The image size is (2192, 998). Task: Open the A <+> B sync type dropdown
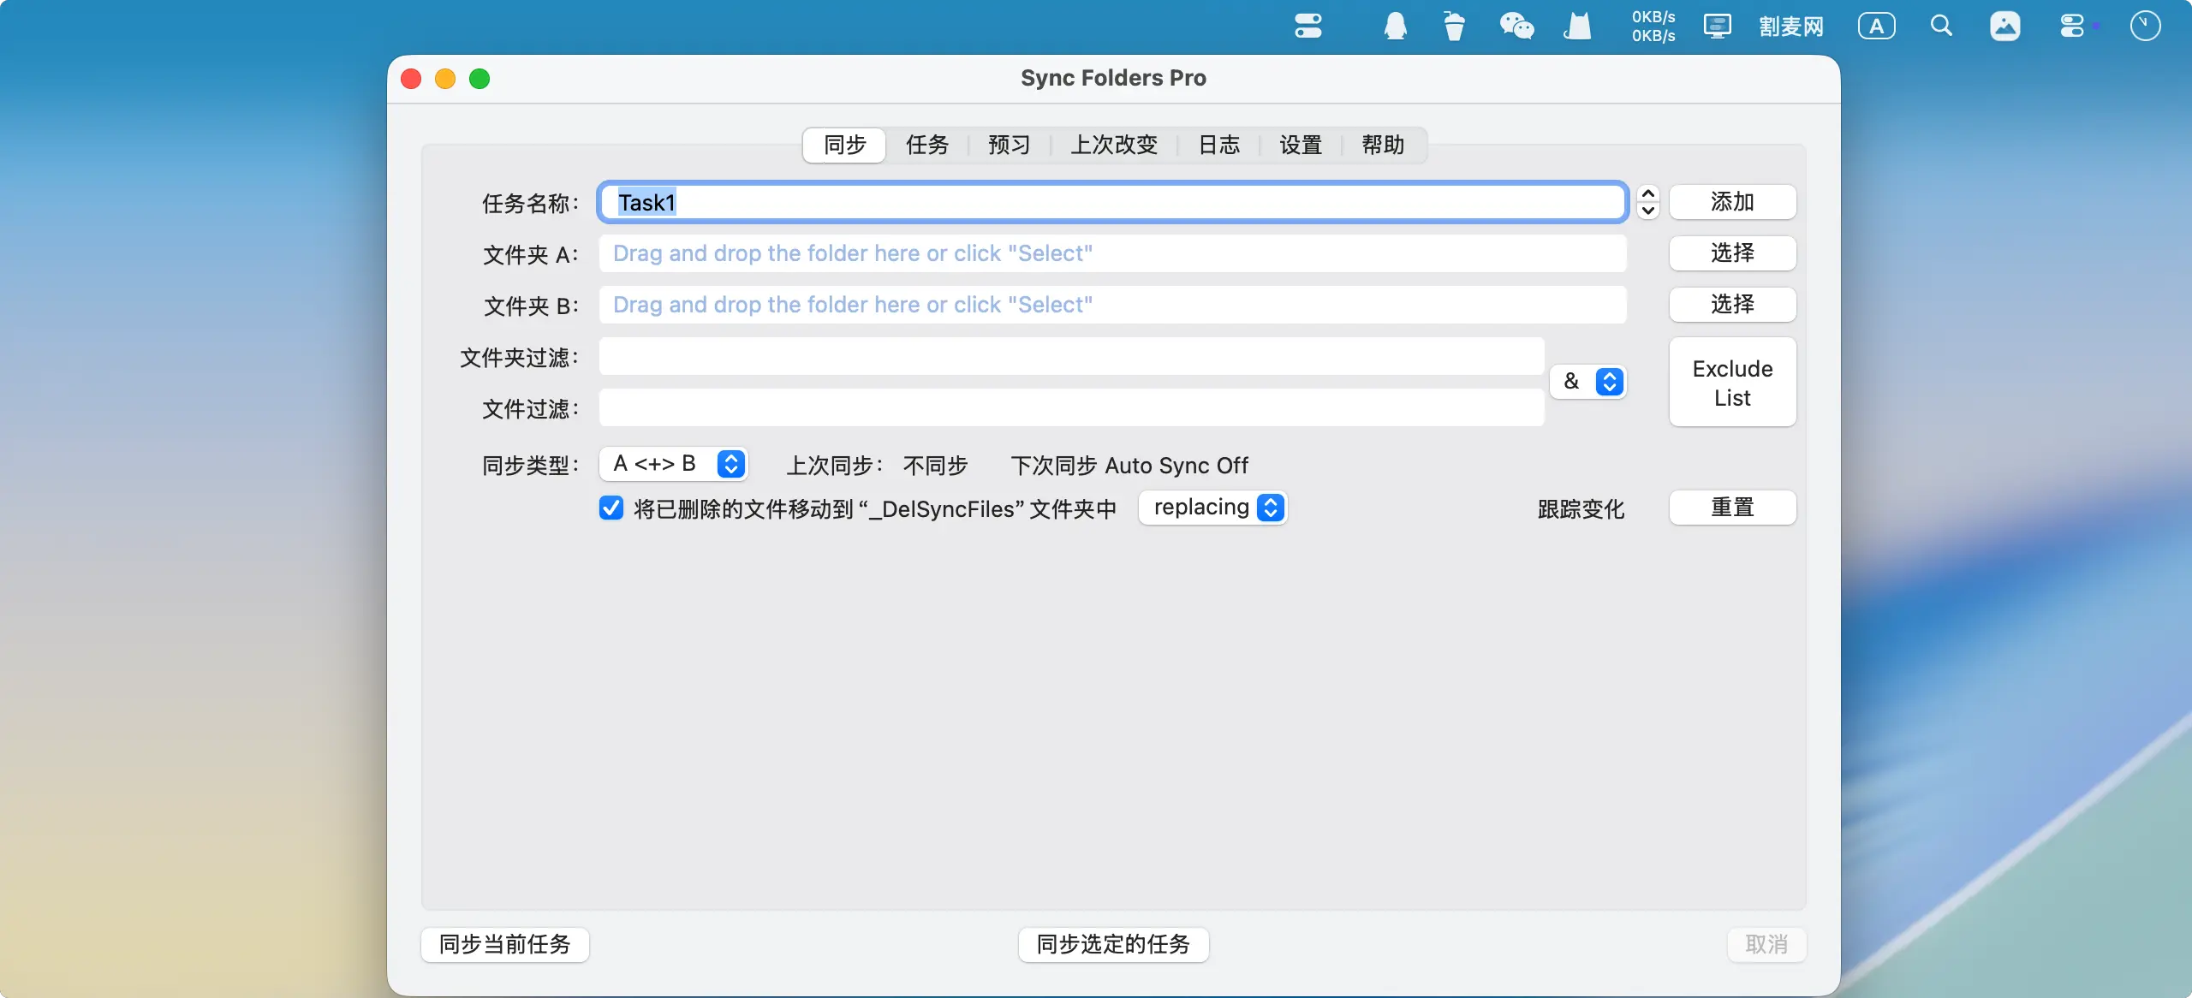coord(673,464)
